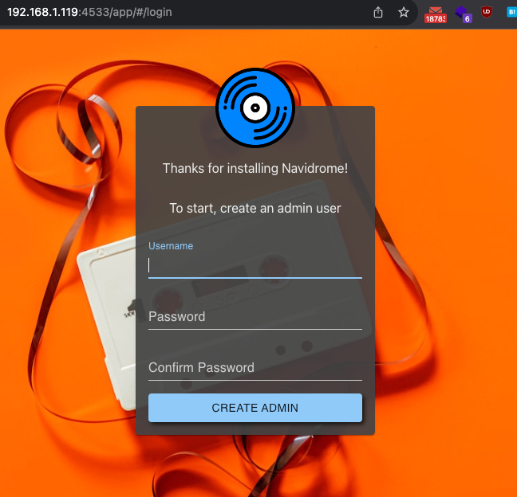Image resolution: width=517 pixels, height=497 pixels.
Task: Open the blue B! bookmark extension
Action: point(511,12)
